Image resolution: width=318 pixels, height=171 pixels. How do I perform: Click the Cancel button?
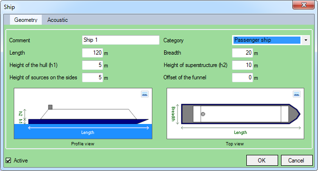pos(297,161)
